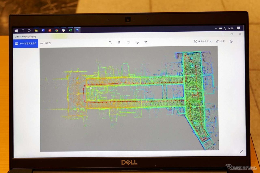Rotate the image using rotate icon

(x=137, y=42)
